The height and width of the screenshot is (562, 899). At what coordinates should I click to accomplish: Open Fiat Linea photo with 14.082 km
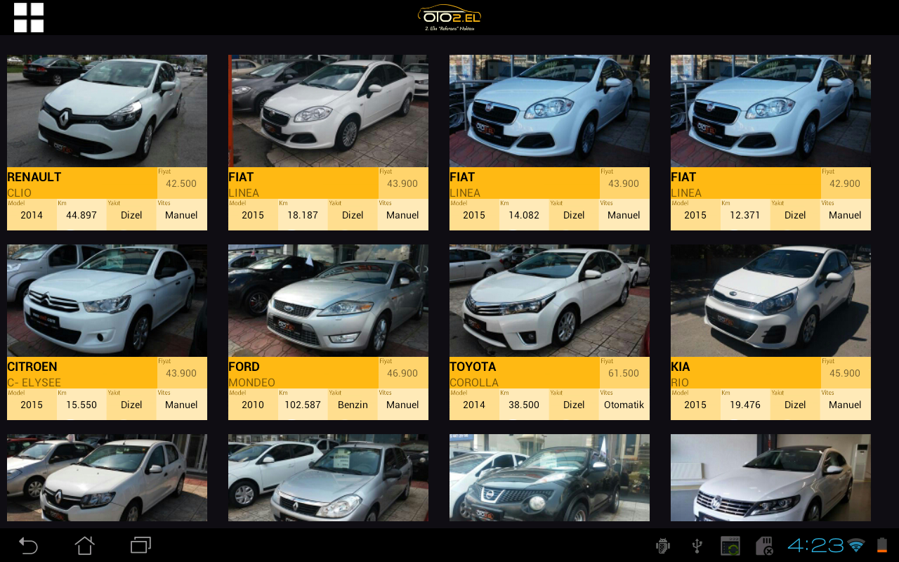tap(549, 111)
